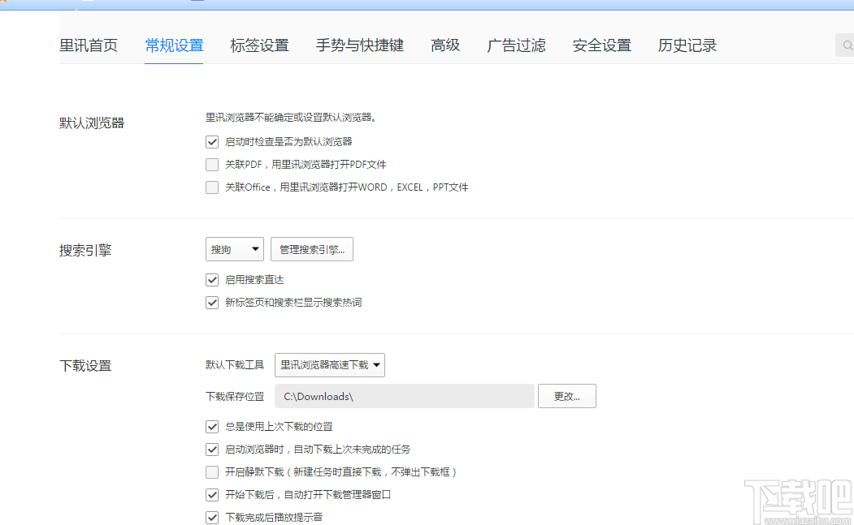Open the 历史记录 tab
The height and width of the screenshot is (525, 854).
(x=687, y=45)
